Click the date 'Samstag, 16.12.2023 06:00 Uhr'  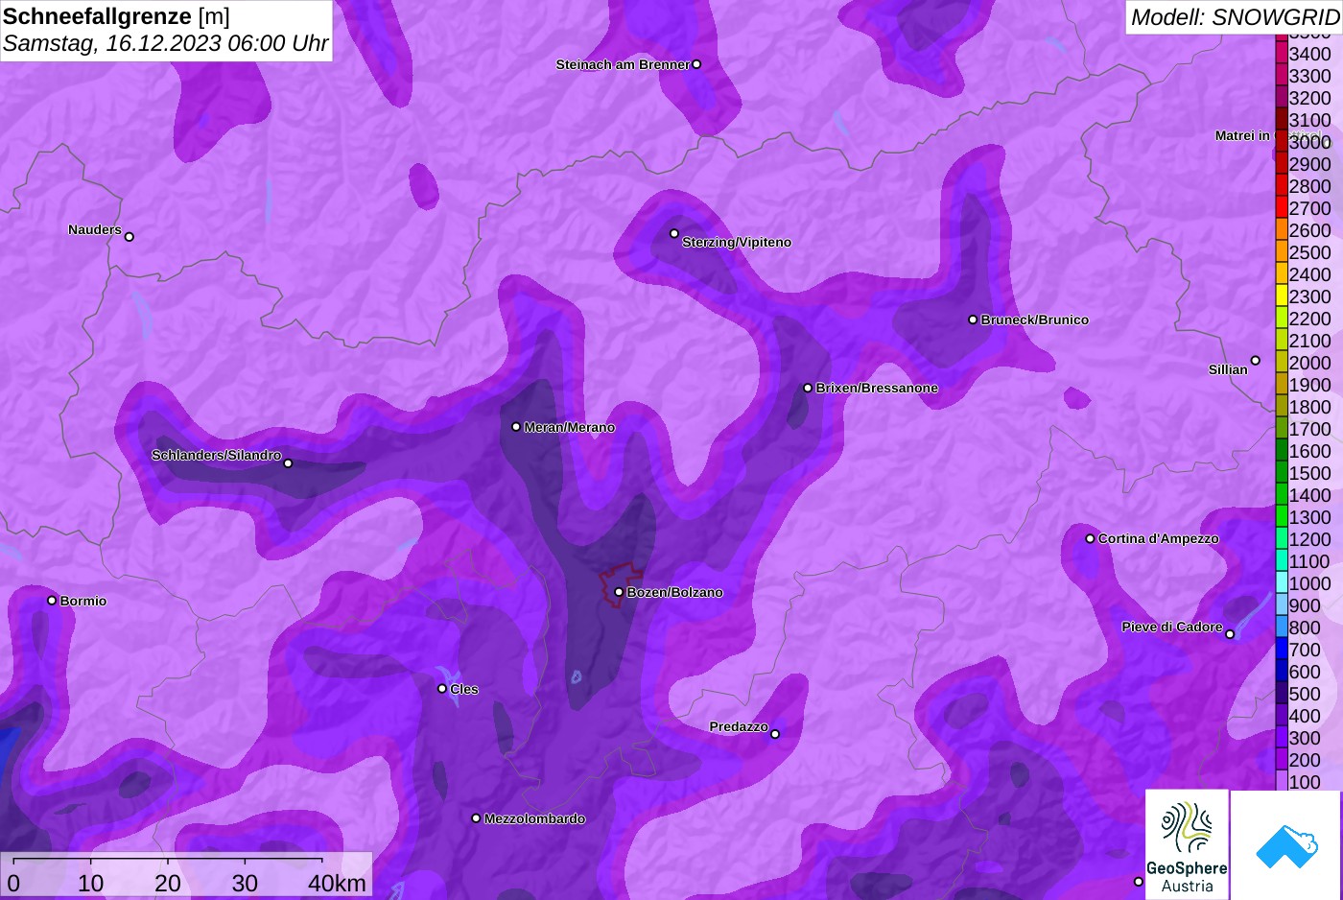(x=166, y=43)
